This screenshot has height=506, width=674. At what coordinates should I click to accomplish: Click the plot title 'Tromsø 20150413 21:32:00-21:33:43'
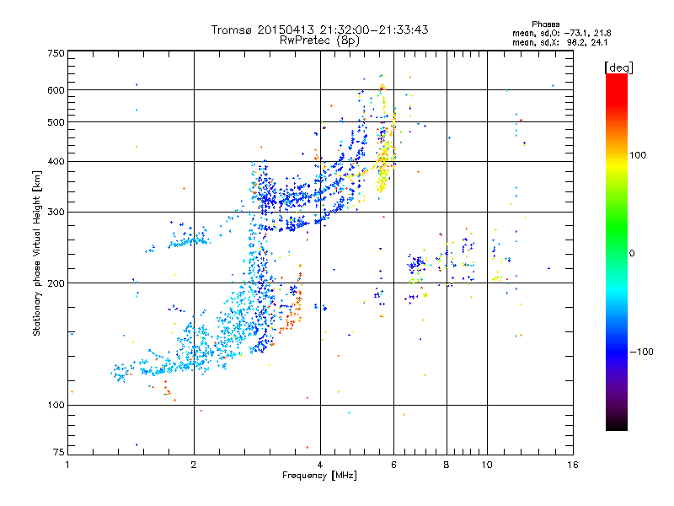point(319,30)
